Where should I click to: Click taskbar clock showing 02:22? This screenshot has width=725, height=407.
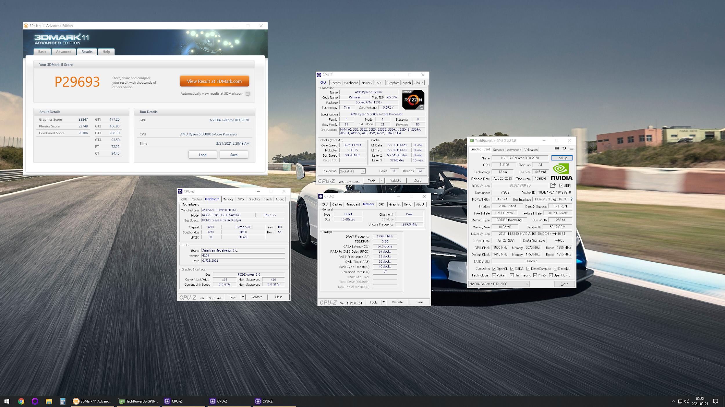(700, 401)
